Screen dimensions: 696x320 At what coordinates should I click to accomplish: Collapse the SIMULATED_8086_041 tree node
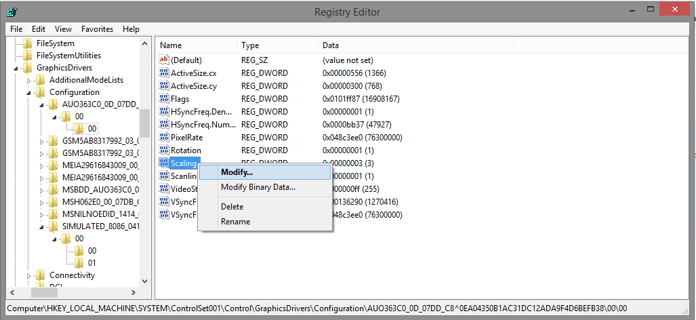42,227
